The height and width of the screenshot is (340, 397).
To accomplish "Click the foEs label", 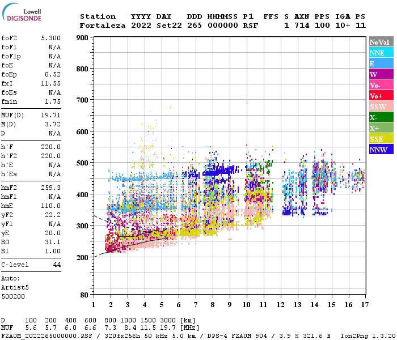I will 9,92.
